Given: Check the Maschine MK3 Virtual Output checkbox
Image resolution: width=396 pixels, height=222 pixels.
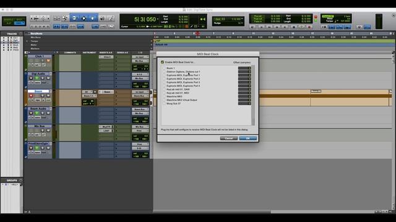Looking at the screenshot, I should (164, 100).
